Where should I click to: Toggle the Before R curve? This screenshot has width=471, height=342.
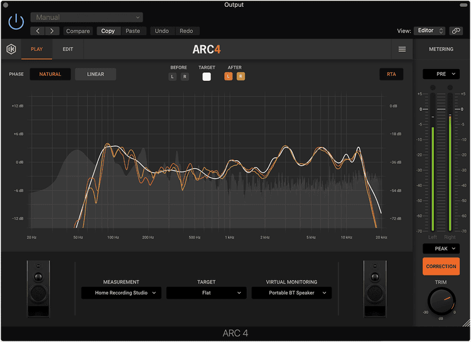(185, 77)
